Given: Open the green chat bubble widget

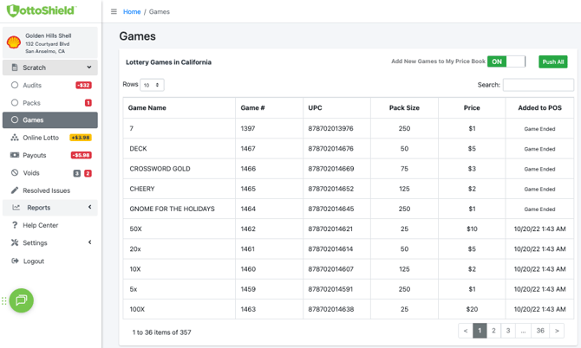Looking at the screenshot, I should point(22,300).
